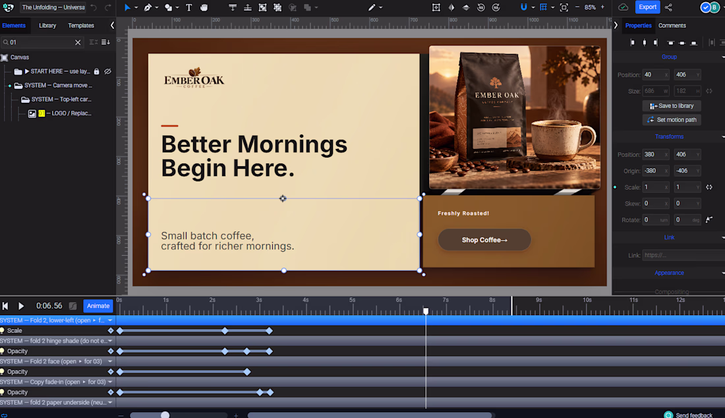Select the arrow Selection tool

point(127,7)
